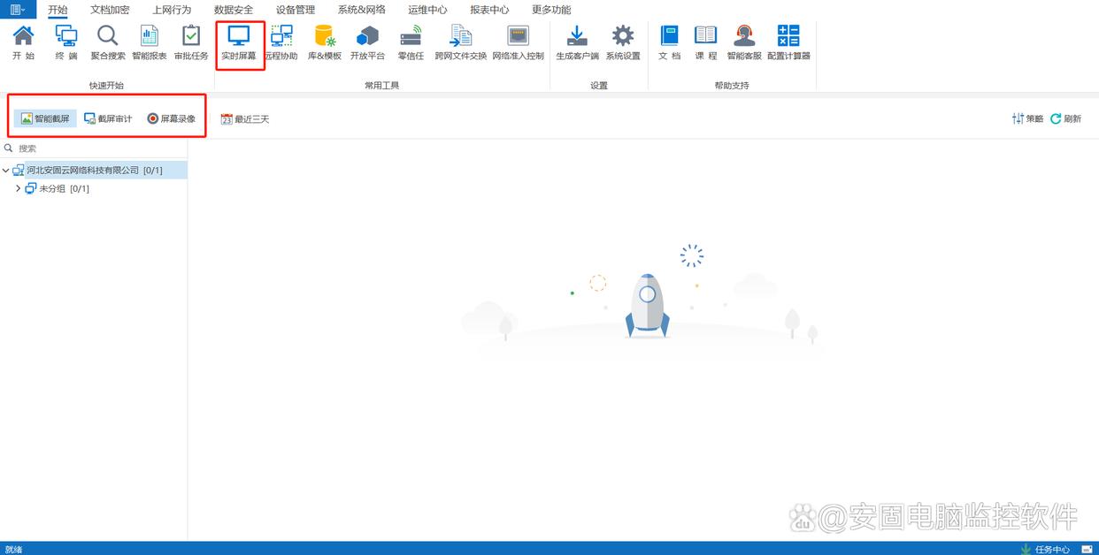The image size is (1099, 555).
Task: Open the blue application menu dropdown
Action: point(18,10)
